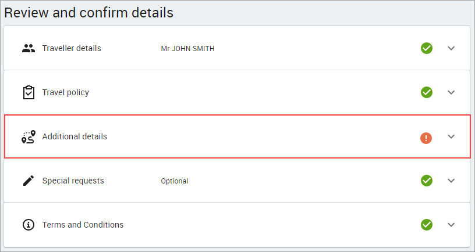Click the Special requests pencil icon
Viewport: 475px width, 252px height.
click(29, 181)
